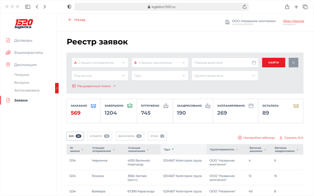The image size is (314, 196).
Task: Click the red НАЙТИ button
Action: (273, 63)
